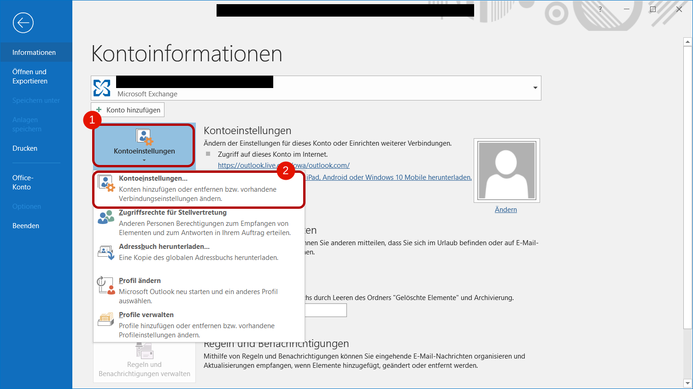Click the help question mark icon

click(600, 9)
